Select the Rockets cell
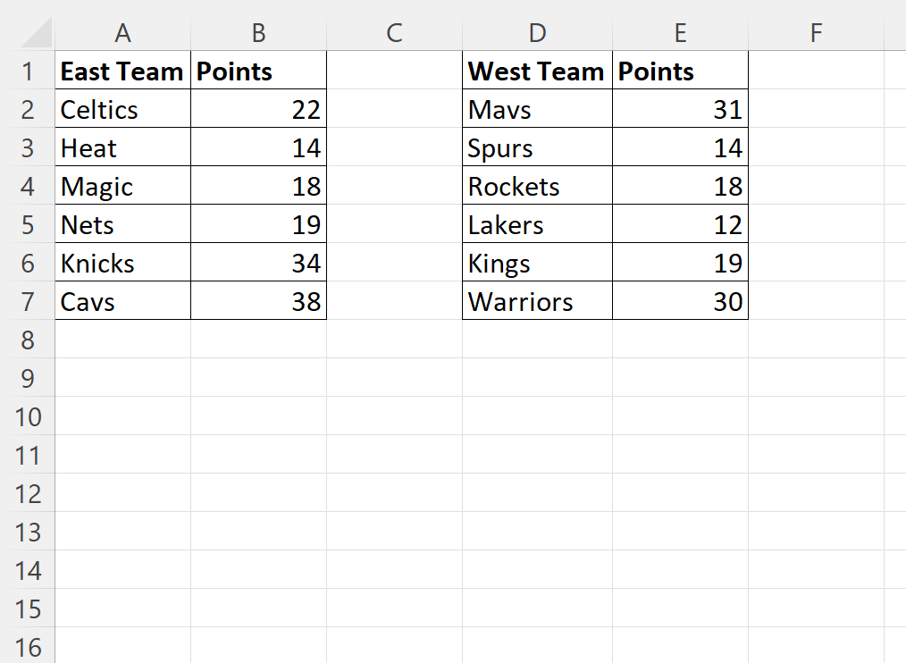 (537, 187)
